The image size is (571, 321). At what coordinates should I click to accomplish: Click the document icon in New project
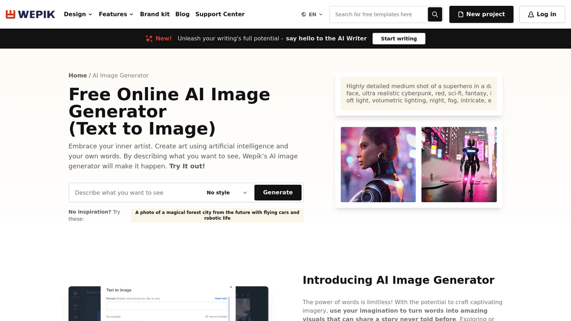(461, 15)
